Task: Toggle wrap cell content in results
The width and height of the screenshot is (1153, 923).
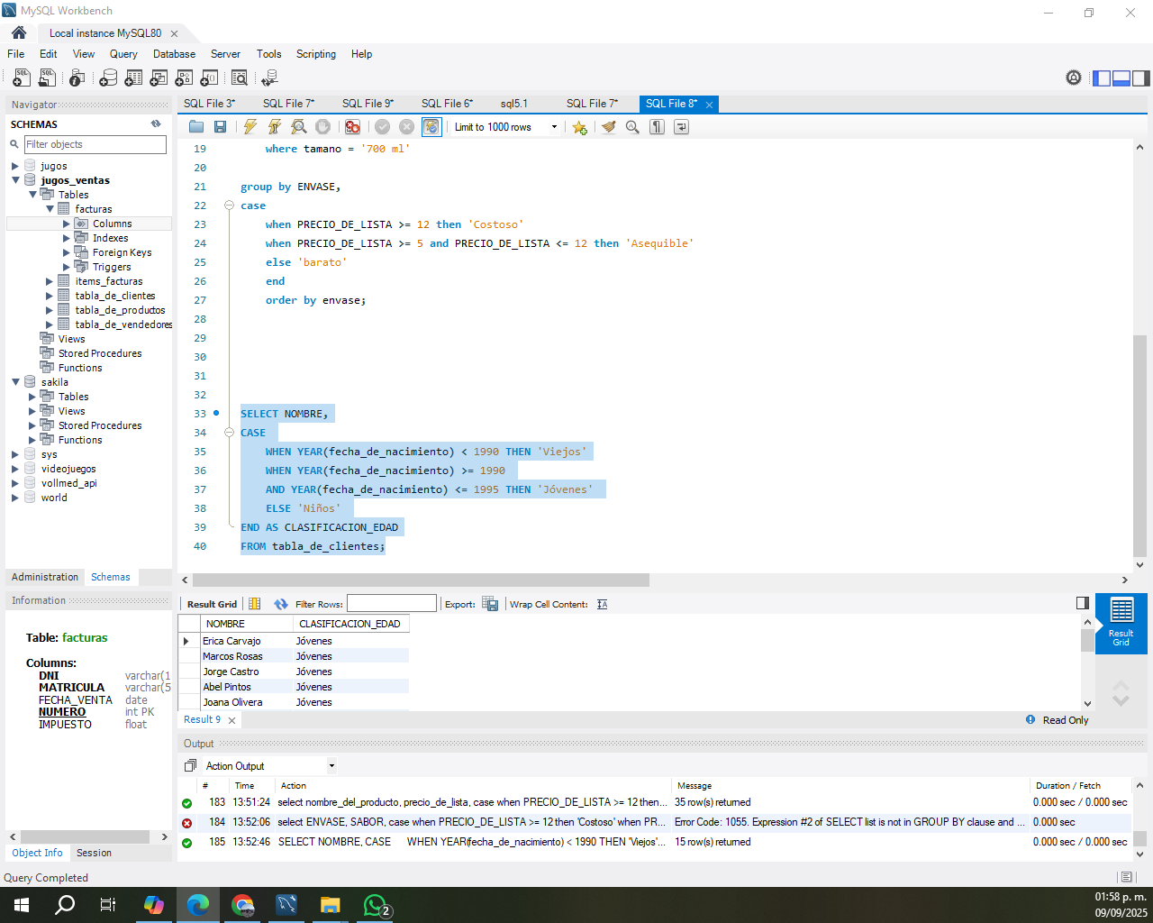Action: pyautogui.click(x=603, y=604)
